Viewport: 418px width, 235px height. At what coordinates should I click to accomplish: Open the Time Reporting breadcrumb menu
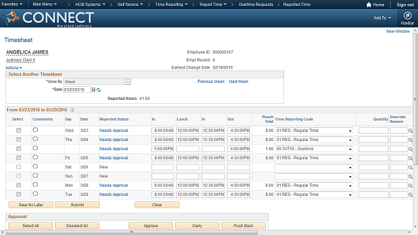click(171, 5)
